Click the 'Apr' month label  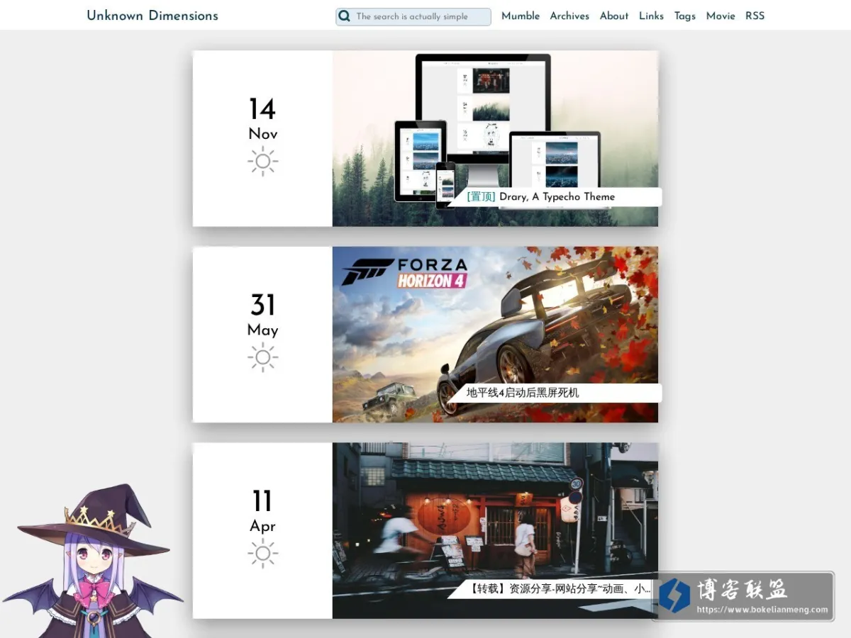(x=263, y=527)
